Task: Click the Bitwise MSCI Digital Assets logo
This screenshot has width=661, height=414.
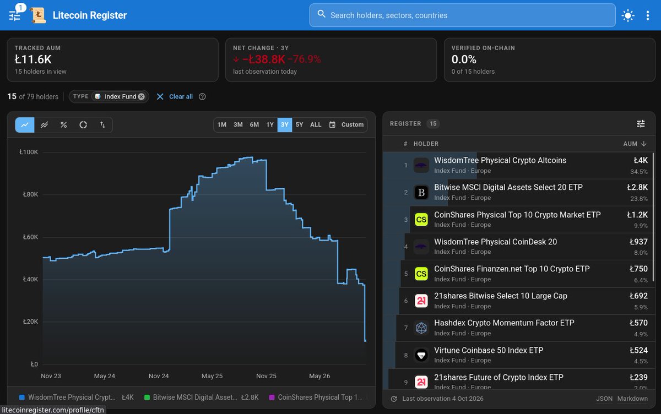Action: (x=421, y=193)
